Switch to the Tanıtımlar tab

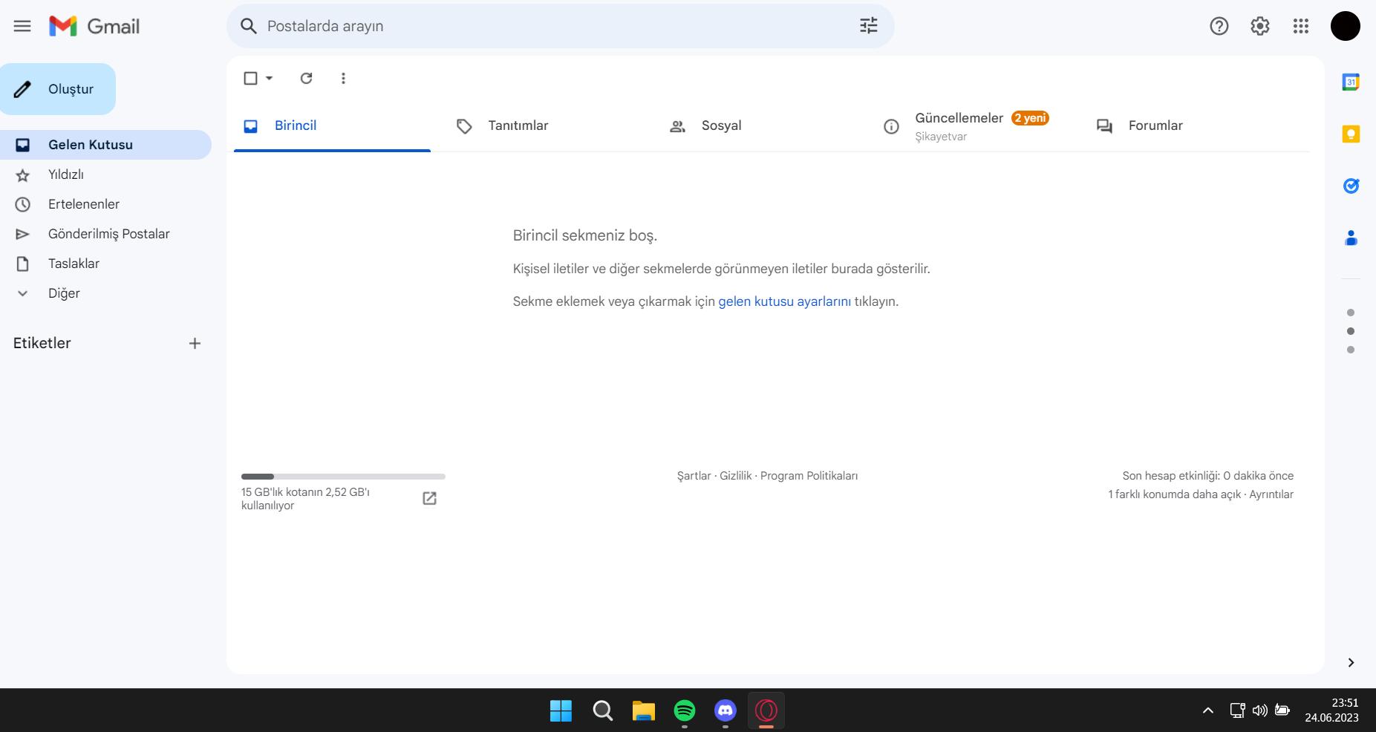(x=518, y=125)
